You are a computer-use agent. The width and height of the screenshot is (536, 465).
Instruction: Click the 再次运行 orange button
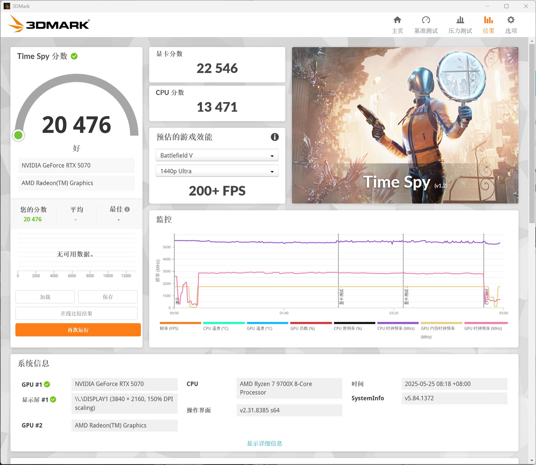pyautogui.click(x=78, y=330)
